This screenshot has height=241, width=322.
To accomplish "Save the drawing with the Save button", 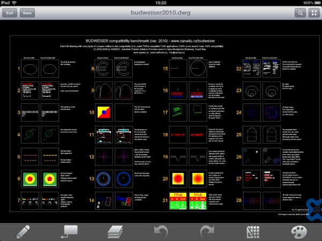I will point(27,12).
